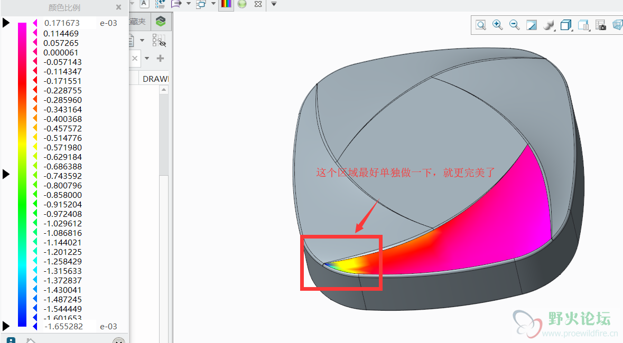Open the view manager cube-with-list icon
The width and height of the screenshot is (623, 343).
click(x=583, y=25)
